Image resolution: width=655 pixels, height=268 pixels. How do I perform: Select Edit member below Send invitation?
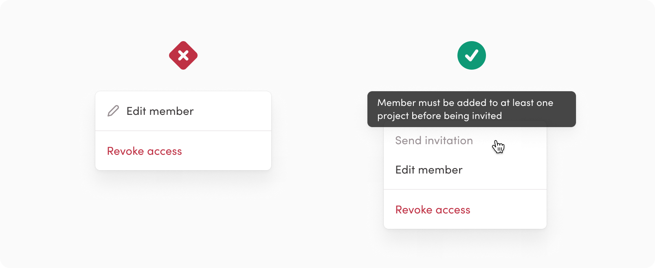coord(429,170)
